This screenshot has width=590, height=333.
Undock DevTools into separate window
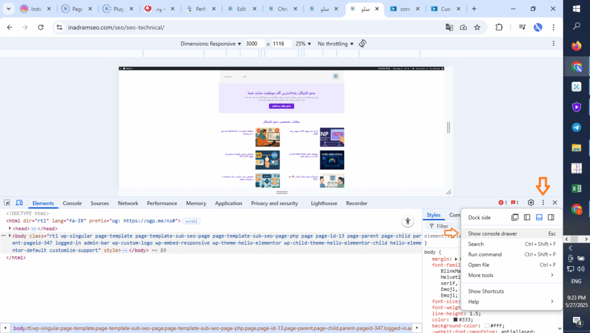pyautogui.click(x=515, y=217)
